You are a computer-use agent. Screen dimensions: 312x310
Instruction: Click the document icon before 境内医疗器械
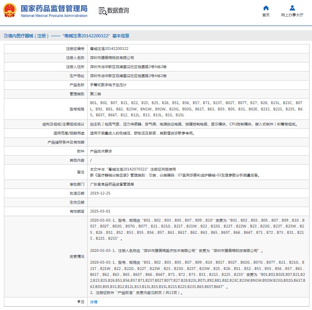click(x=6, y=36)
